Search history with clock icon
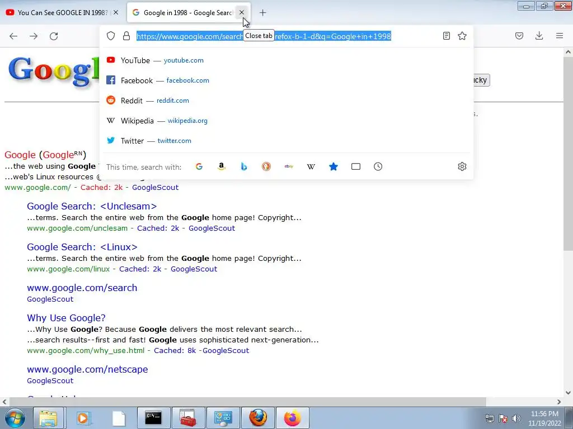Viewport: 573px width, 429px height. (x=378, y=166)
